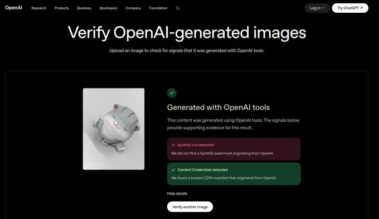Click the checkmark beside Content Credentials detected

click(173, 170)
